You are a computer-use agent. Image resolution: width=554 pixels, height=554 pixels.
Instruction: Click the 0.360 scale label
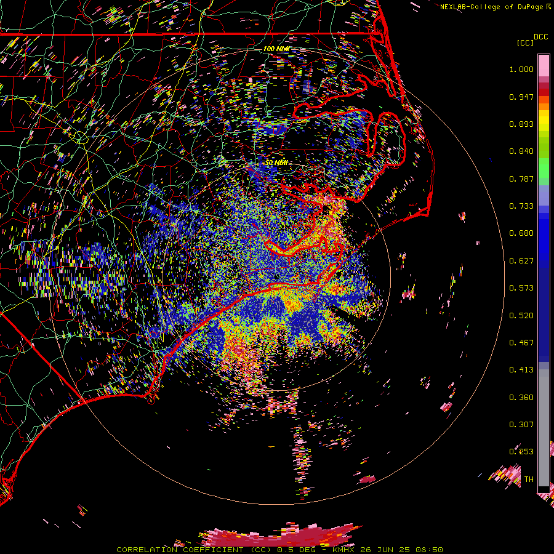(521, 398)
